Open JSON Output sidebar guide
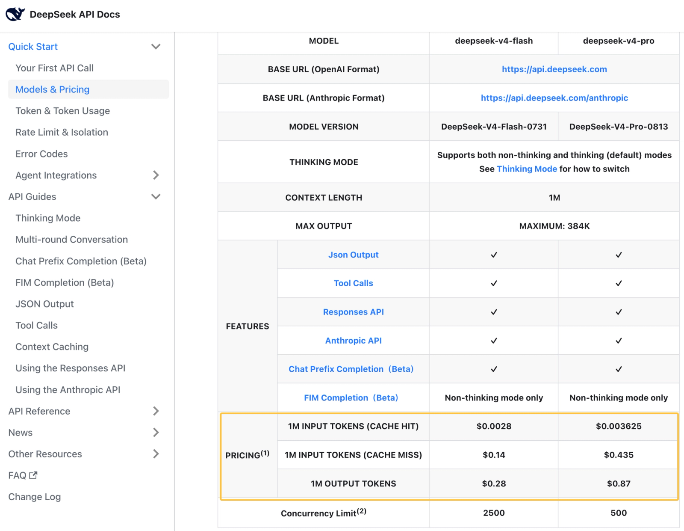Image resolution: width=684 pixels, height=531 pixels. point(44,304)
